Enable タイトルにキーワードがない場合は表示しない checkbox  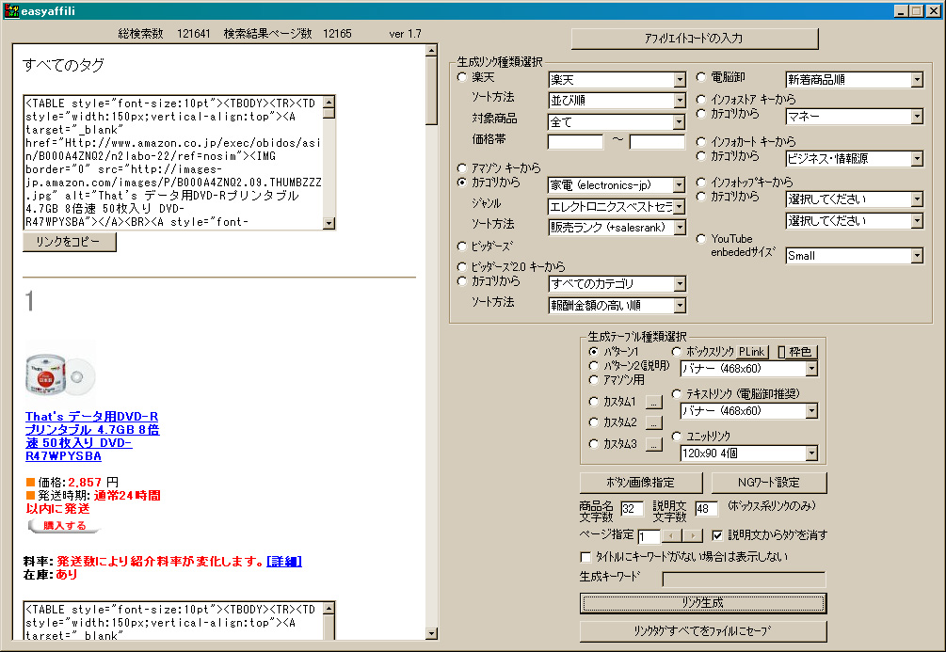click(x=585, y=557)
